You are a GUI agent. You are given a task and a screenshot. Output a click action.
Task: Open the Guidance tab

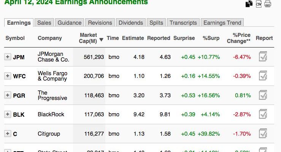point(70,22)
